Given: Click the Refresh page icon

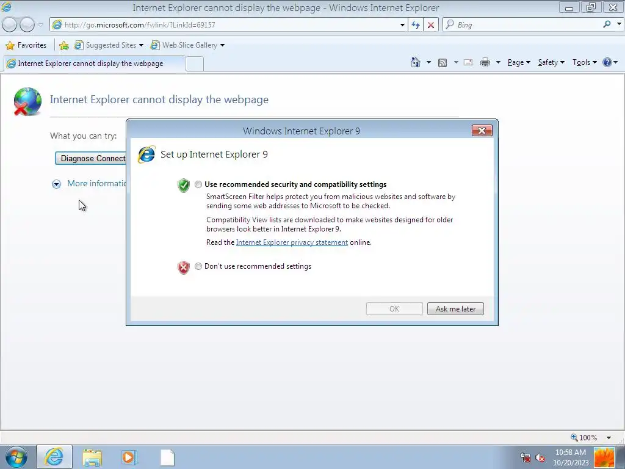Looking at the screenshot, I should (x=415, y=24).
